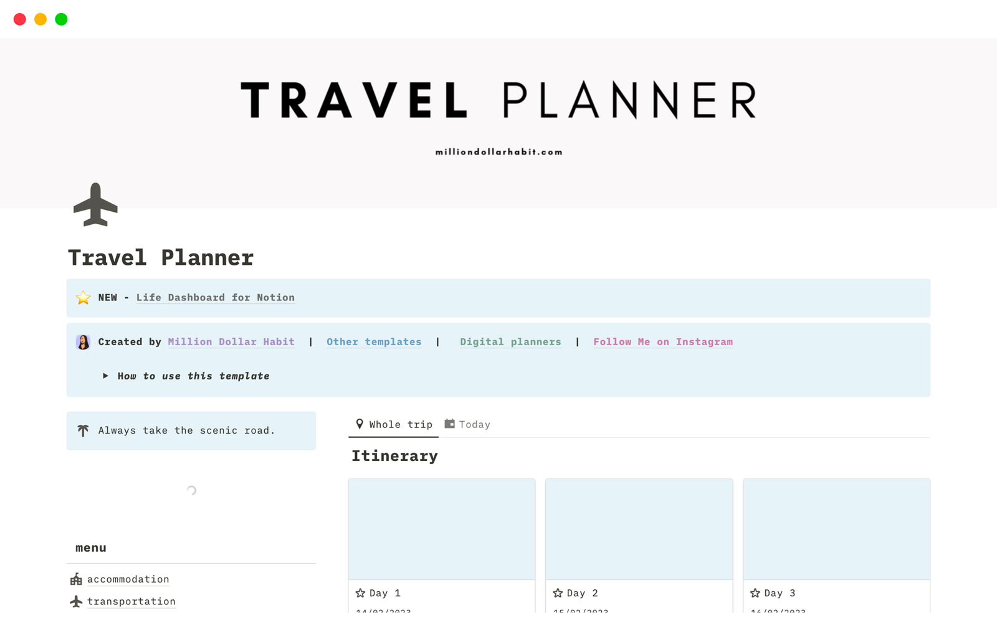Open the Day 1 card cover
997x623 pixels.
click(441, 529)
